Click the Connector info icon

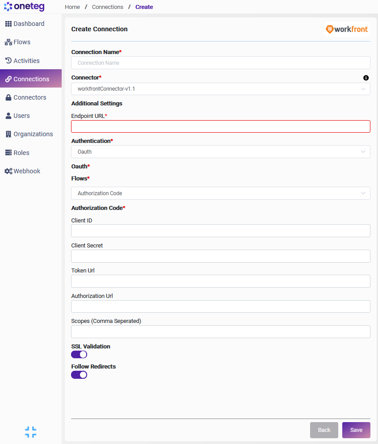click(x=366, y=78)
